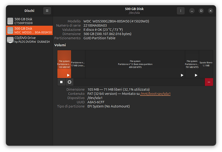Click the Volumi section heading
The width and height of the screenshot is (222, 152).
tap(60, 45)
